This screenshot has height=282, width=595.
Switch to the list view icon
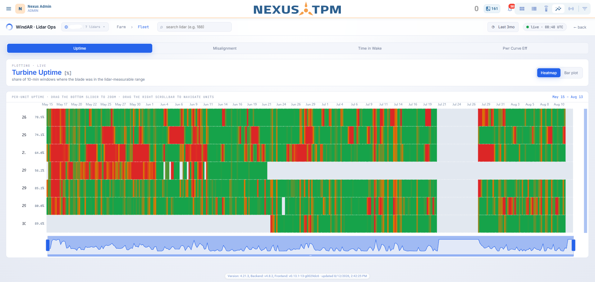point(534,9)
